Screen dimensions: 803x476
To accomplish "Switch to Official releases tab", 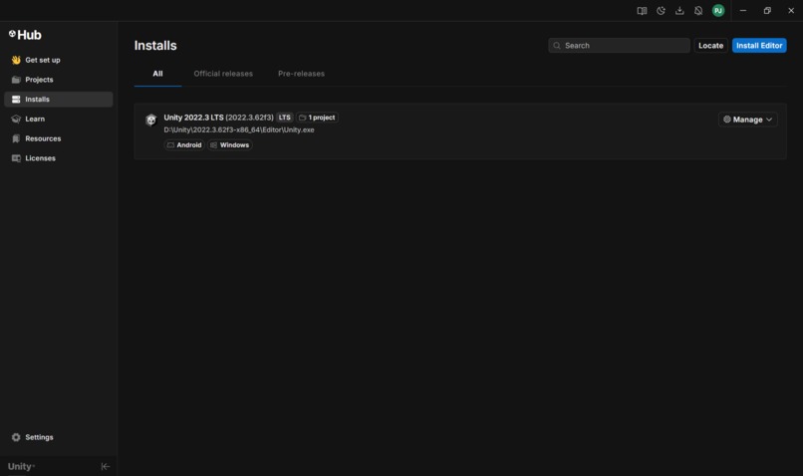I will coord(223,74).
